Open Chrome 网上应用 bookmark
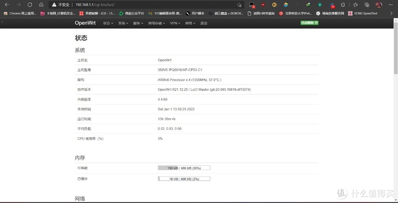 pos(20,13)
